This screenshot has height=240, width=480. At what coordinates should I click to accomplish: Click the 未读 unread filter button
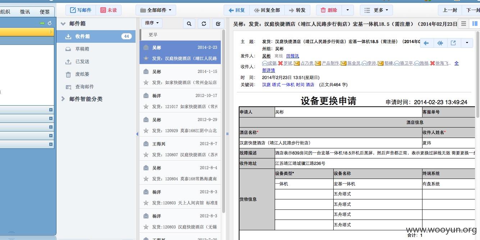(x=109, y=10)
